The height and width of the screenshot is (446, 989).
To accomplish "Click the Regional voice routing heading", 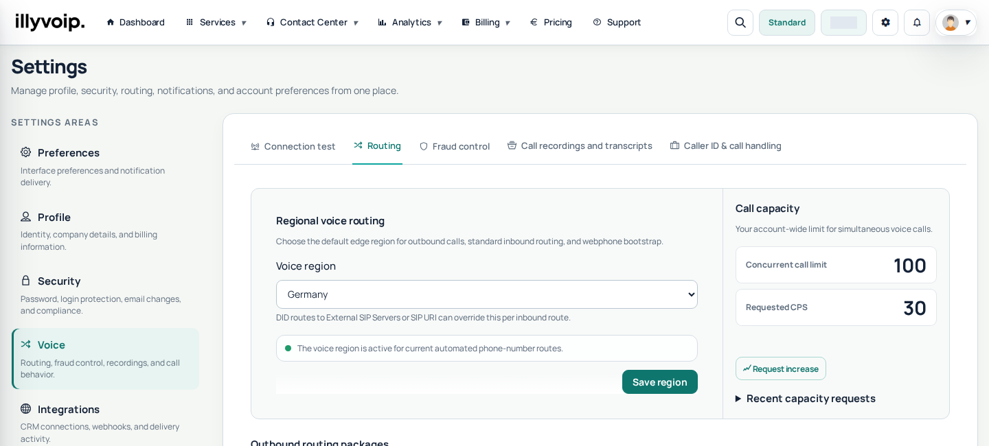I will point(330,220).
